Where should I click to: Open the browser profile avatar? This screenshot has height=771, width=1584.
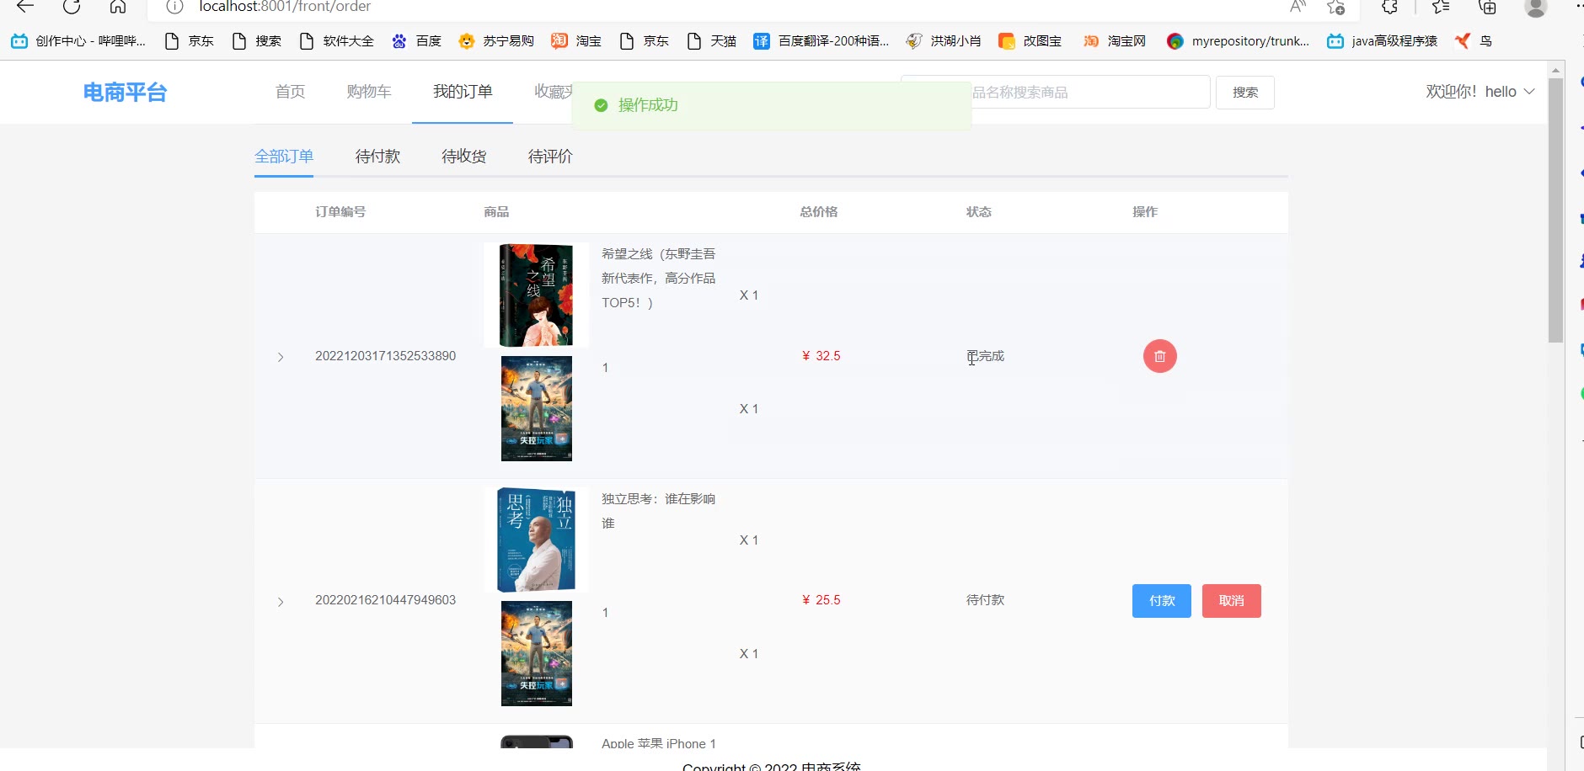click(1536, 7)
